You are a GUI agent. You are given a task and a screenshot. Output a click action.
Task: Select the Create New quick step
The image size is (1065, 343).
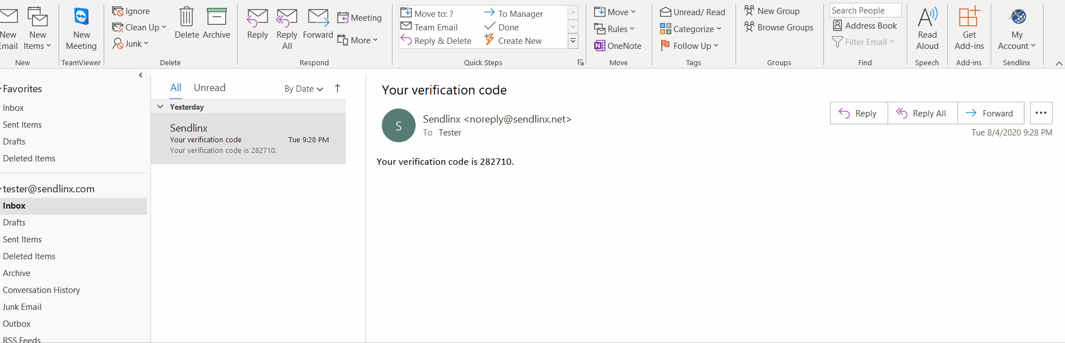tap(513, 40)
